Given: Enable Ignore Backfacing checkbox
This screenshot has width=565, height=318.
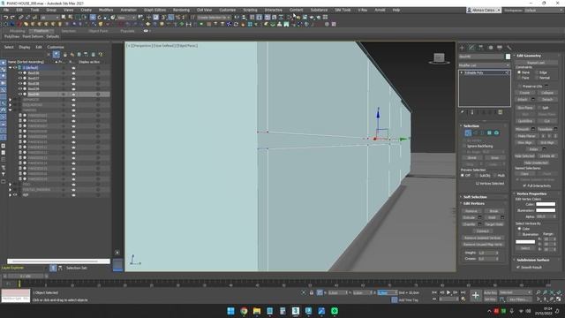Looking at the screenshot, I should (464, 146).
